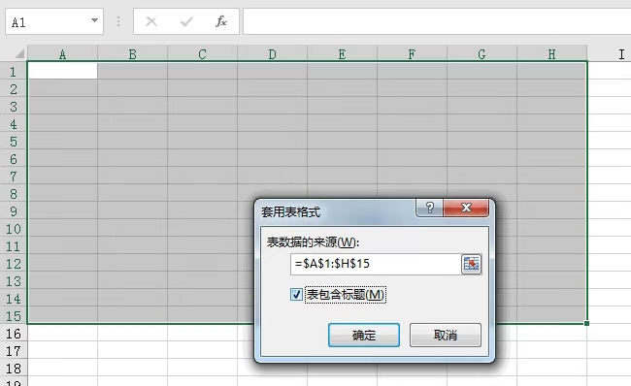
Task: Click the 确定 button
Action: [364, 335]
